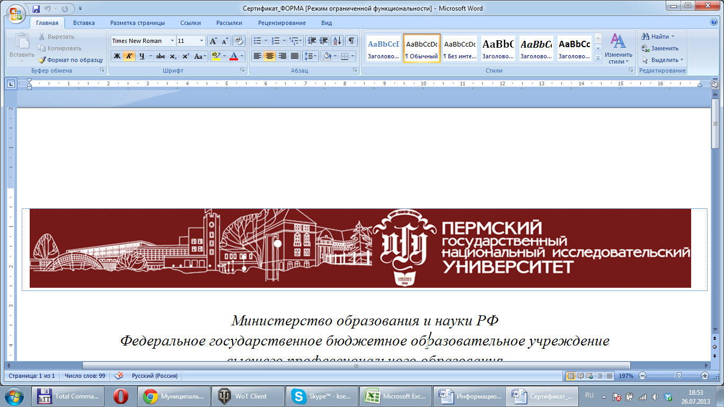Activate Формат по образцу format painter
The width and height of the screenshot is (724, 407).
pyautogui.click(x=70, y=60)
